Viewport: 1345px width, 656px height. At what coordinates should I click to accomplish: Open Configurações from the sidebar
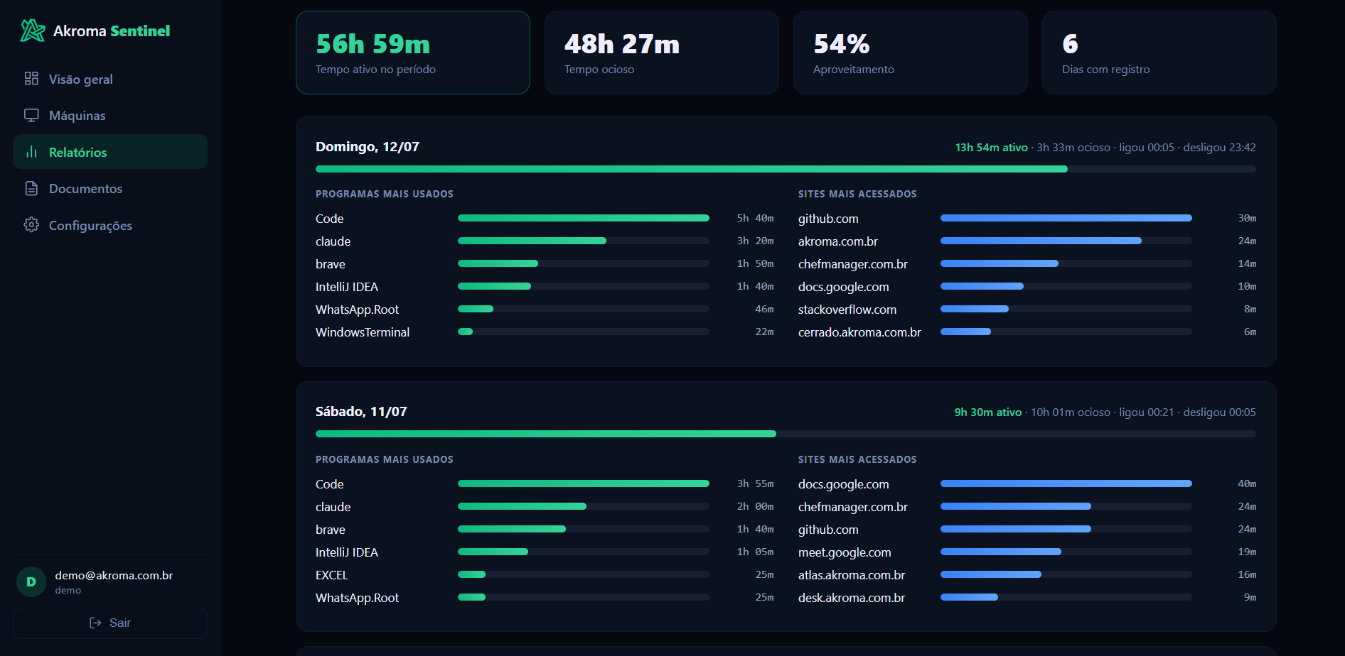point(110,225)
